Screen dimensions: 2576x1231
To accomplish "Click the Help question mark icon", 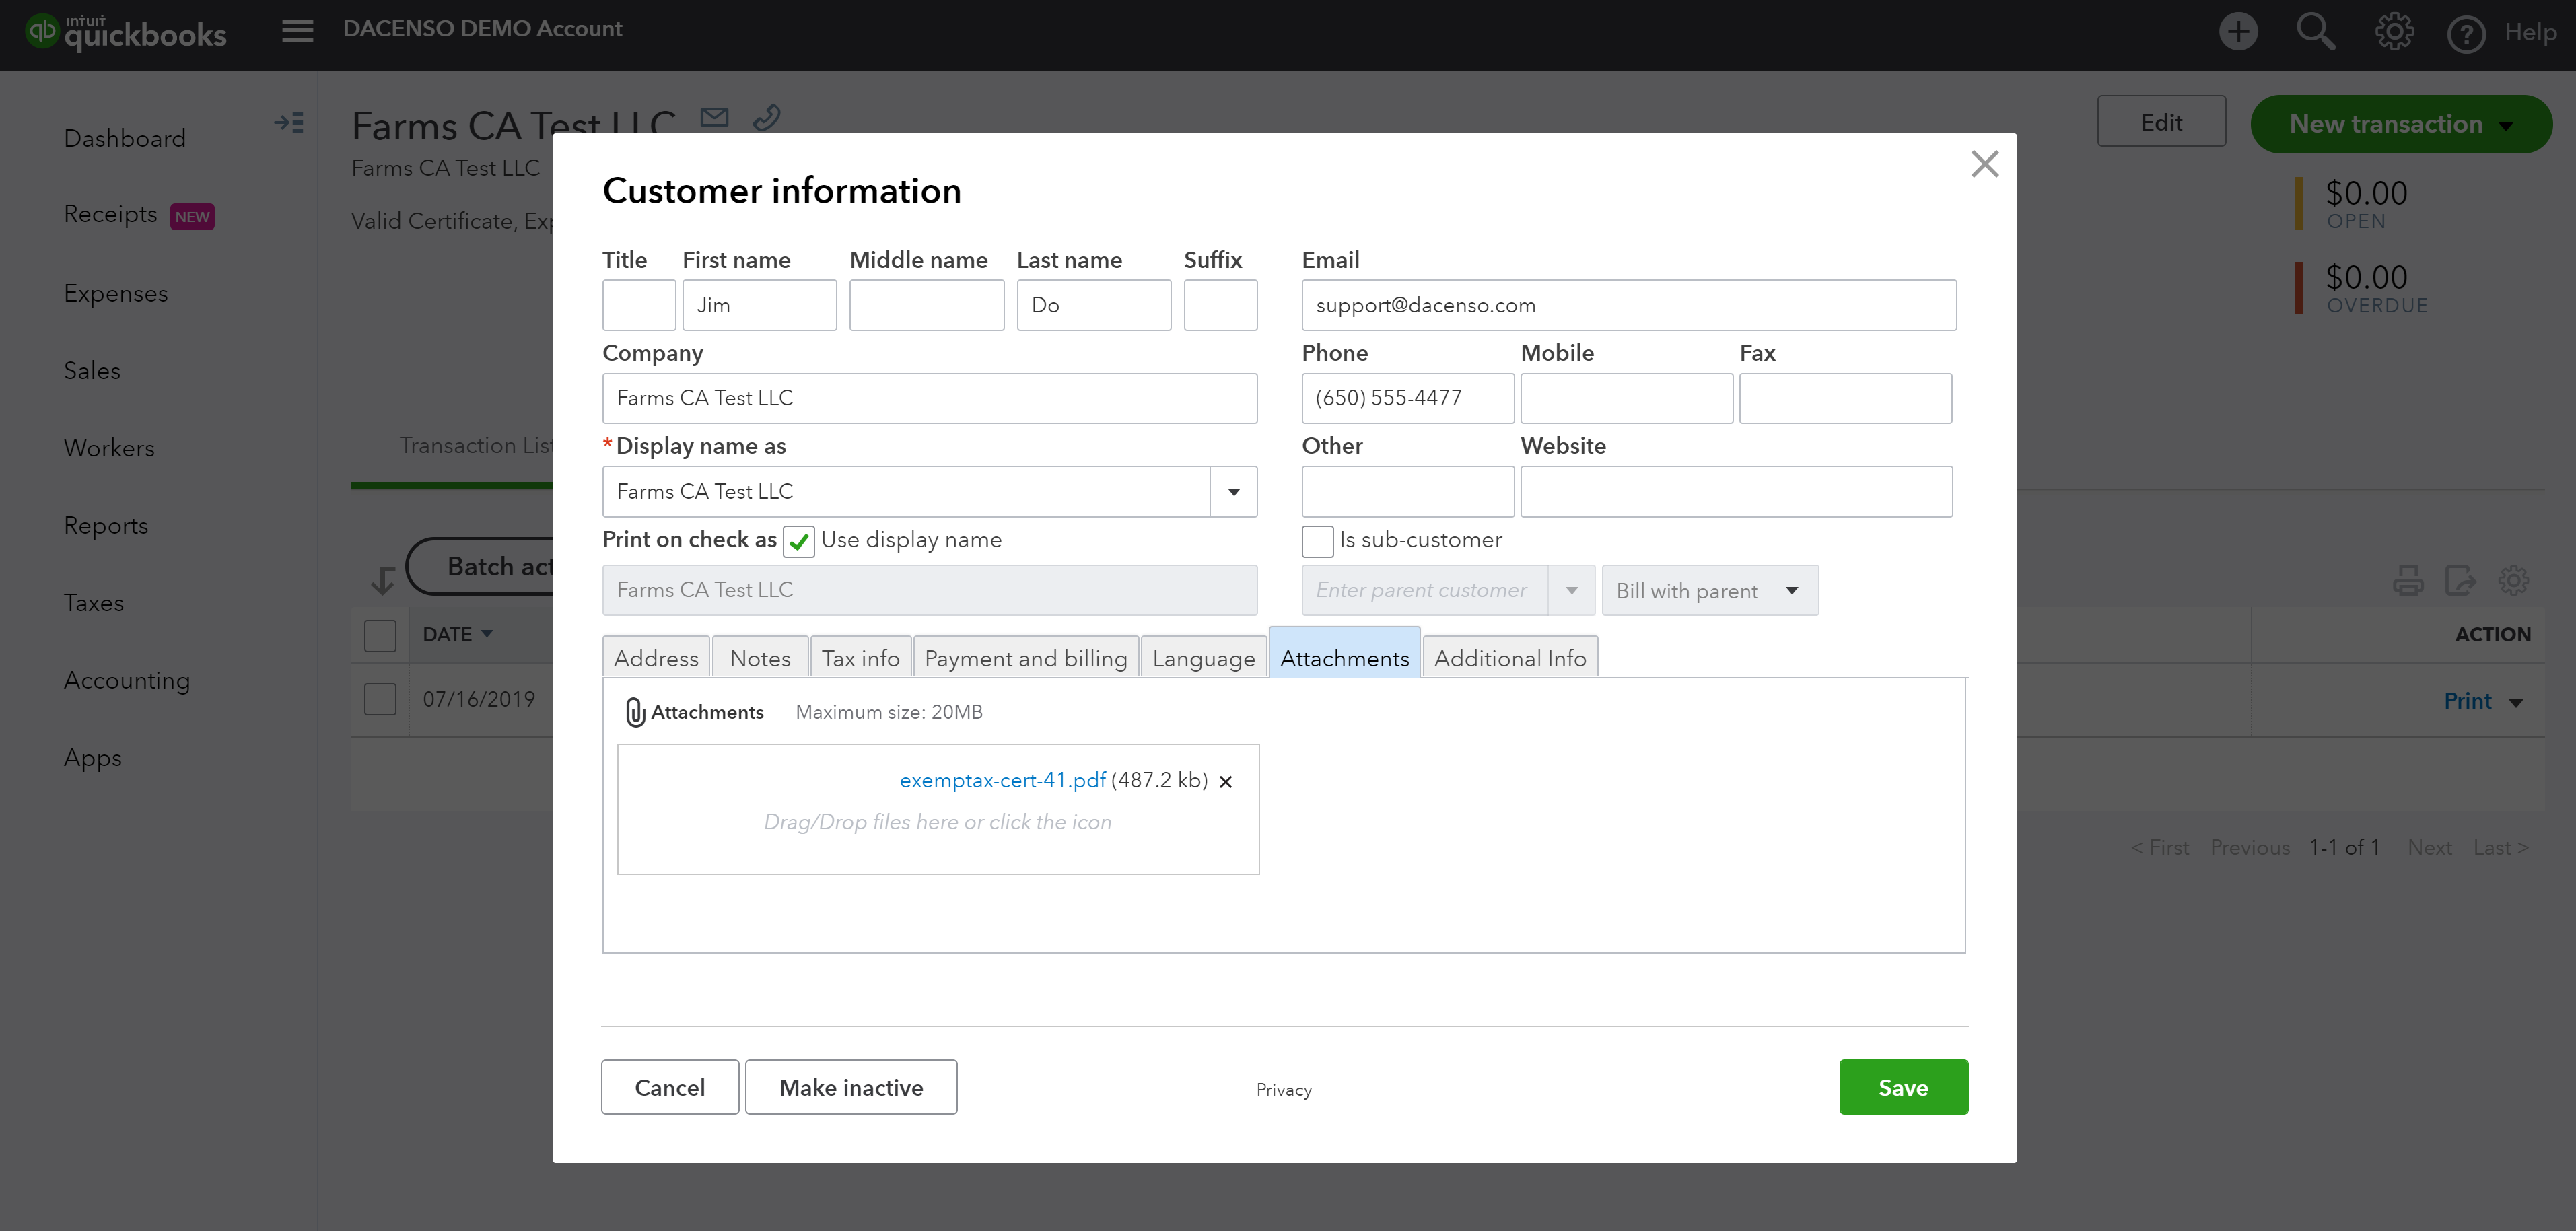I will 2466,34.
